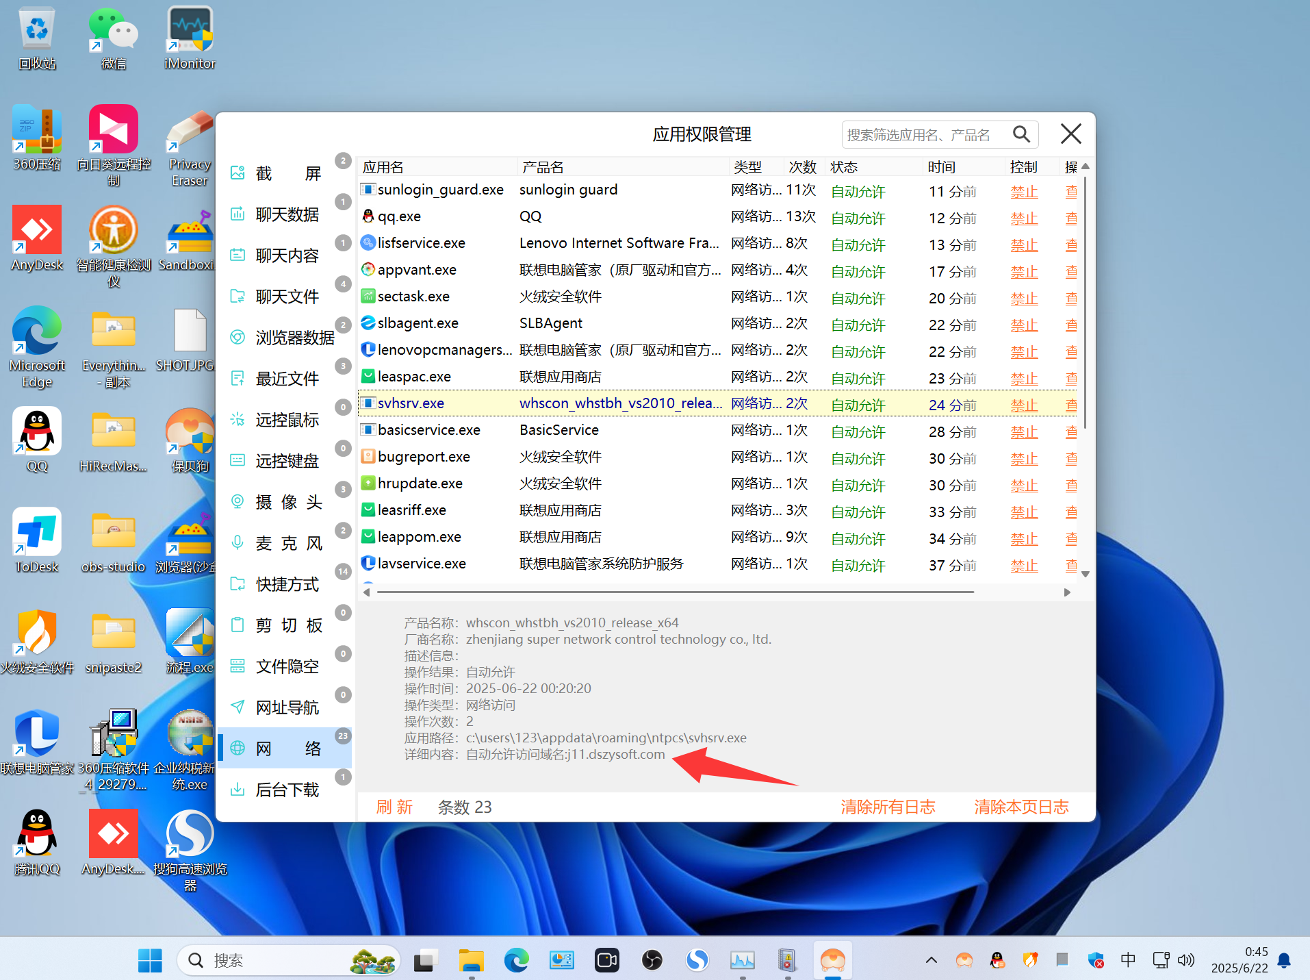The image size is (1310, 980).
Task: Open the 回收站 recycle bin desktop icon
Action: coord(37,38)
